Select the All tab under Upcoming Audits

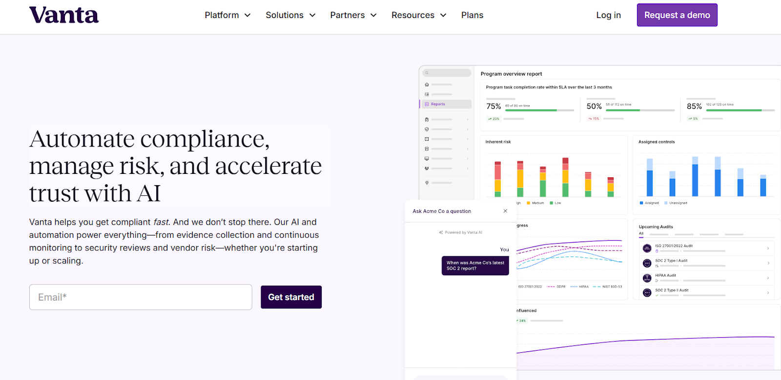pos(641,233)
